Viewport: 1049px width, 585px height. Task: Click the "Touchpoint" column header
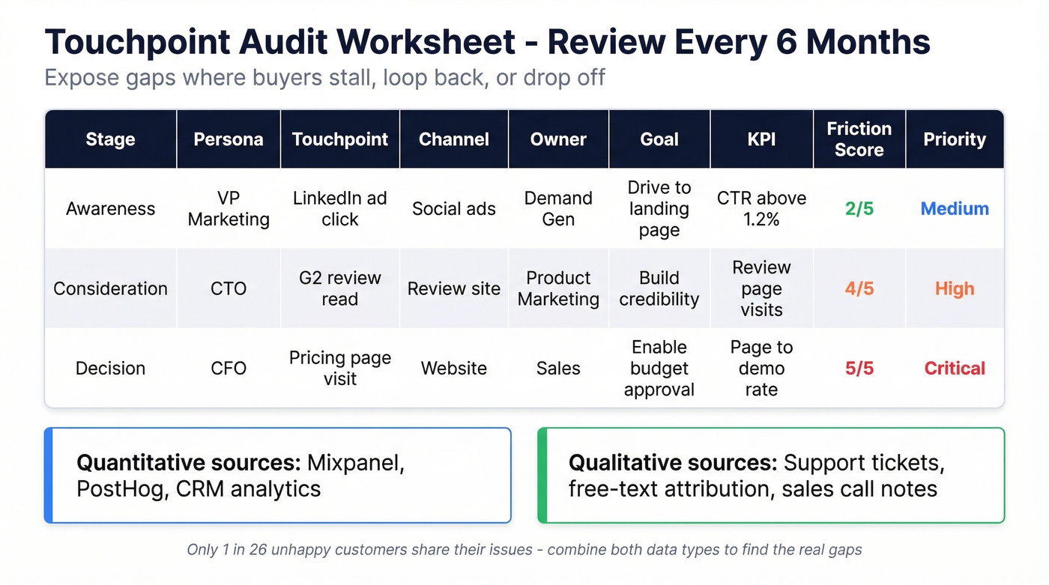(339, 139)
